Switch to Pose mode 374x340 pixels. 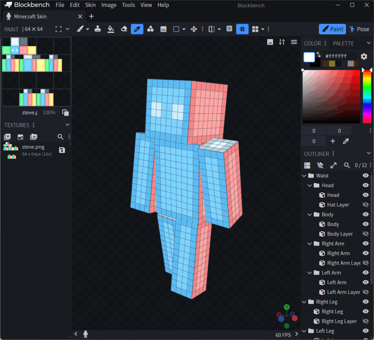pos(359,29)
